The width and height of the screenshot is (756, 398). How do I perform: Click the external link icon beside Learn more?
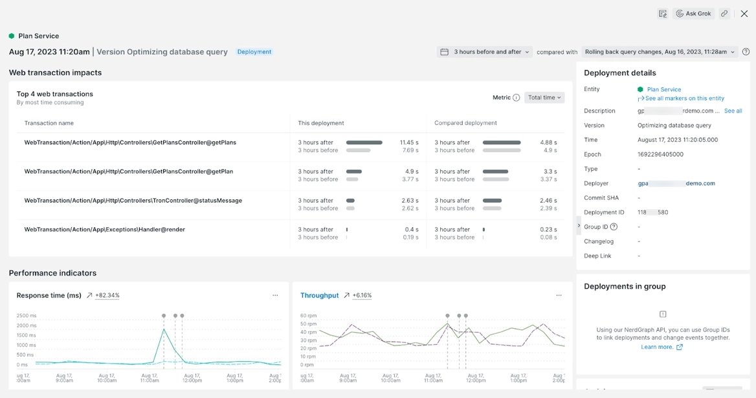pos(680,347)
